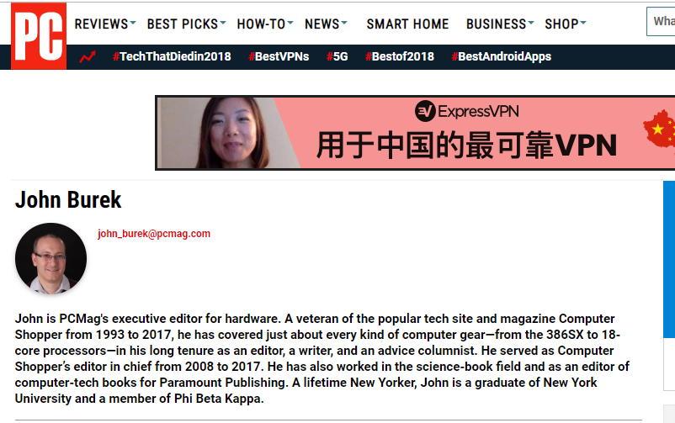Open the News dropdown menu
The height and width of the screenshot is (423, 675).
(326, 24)
